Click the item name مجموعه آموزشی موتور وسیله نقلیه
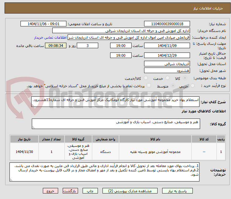 coord(155,152)
